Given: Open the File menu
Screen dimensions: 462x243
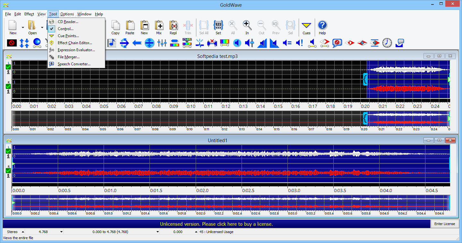Looking at the screenshot, I should (8, 14).
